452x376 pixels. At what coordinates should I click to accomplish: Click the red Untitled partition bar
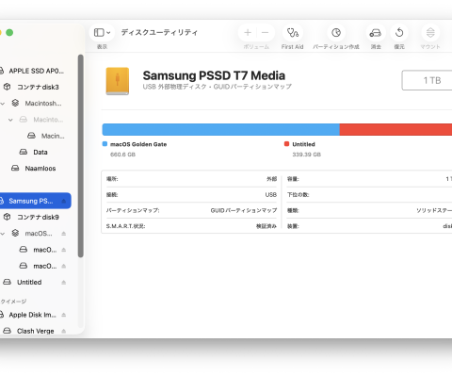click(x=395, y=129)
